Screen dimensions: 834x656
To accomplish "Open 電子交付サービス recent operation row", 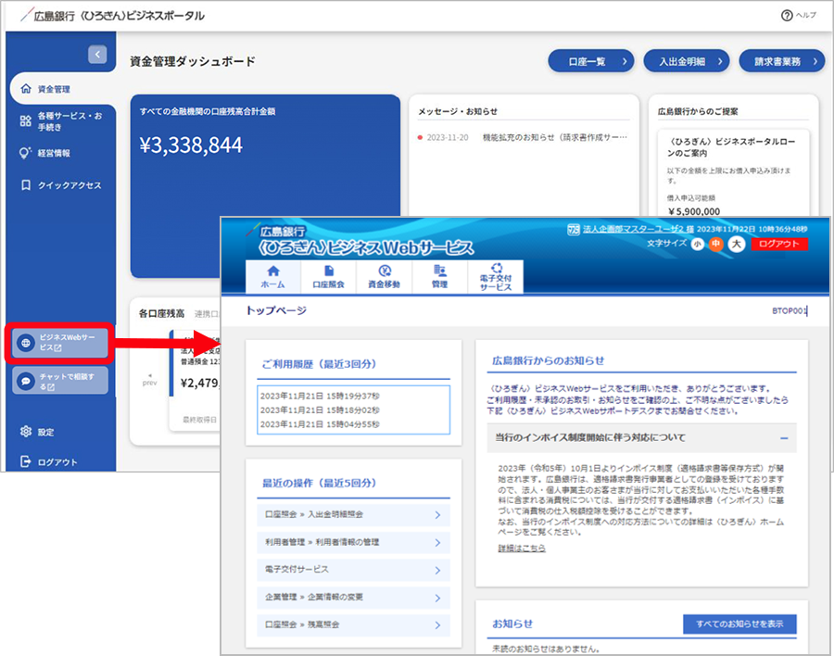I will 353,570.
